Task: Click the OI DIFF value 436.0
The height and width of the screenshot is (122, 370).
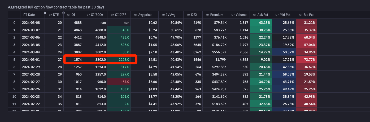Action: (x=119, y=37)
